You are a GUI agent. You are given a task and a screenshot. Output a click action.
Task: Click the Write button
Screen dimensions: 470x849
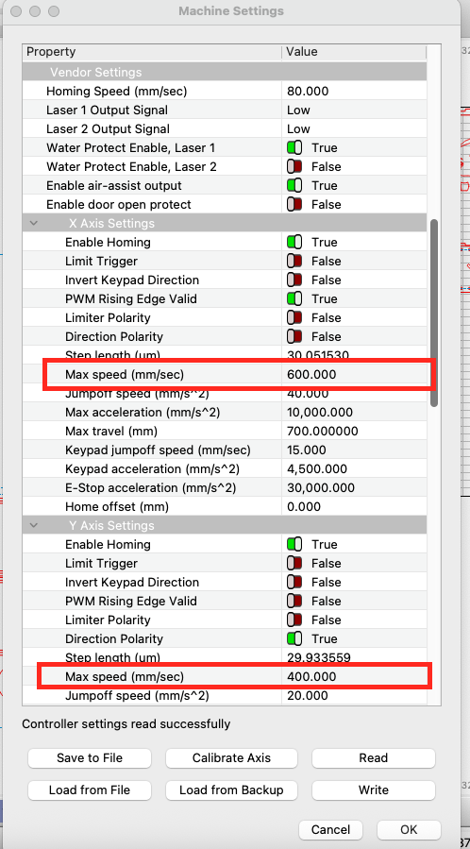pyautogui.click(x=373, y=790)
